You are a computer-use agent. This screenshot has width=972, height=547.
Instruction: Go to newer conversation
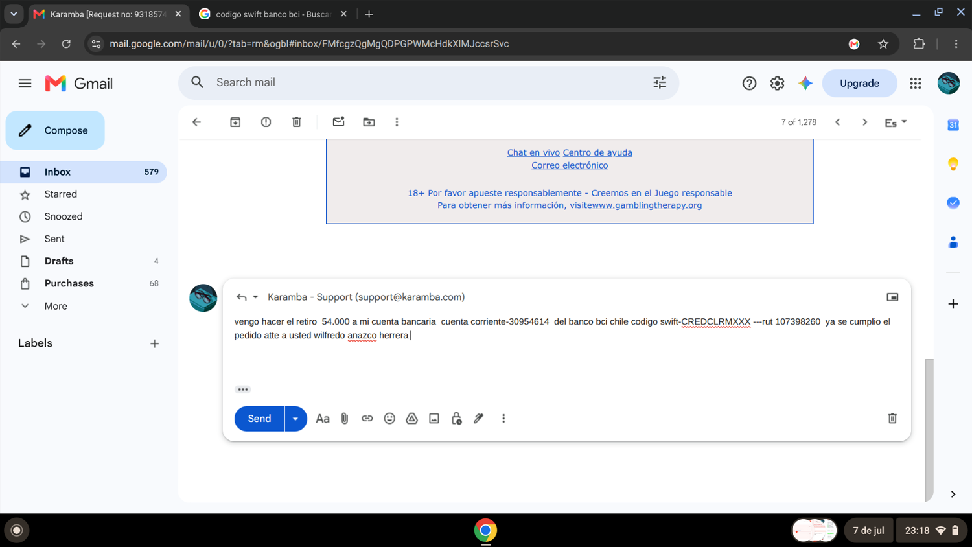837,122
